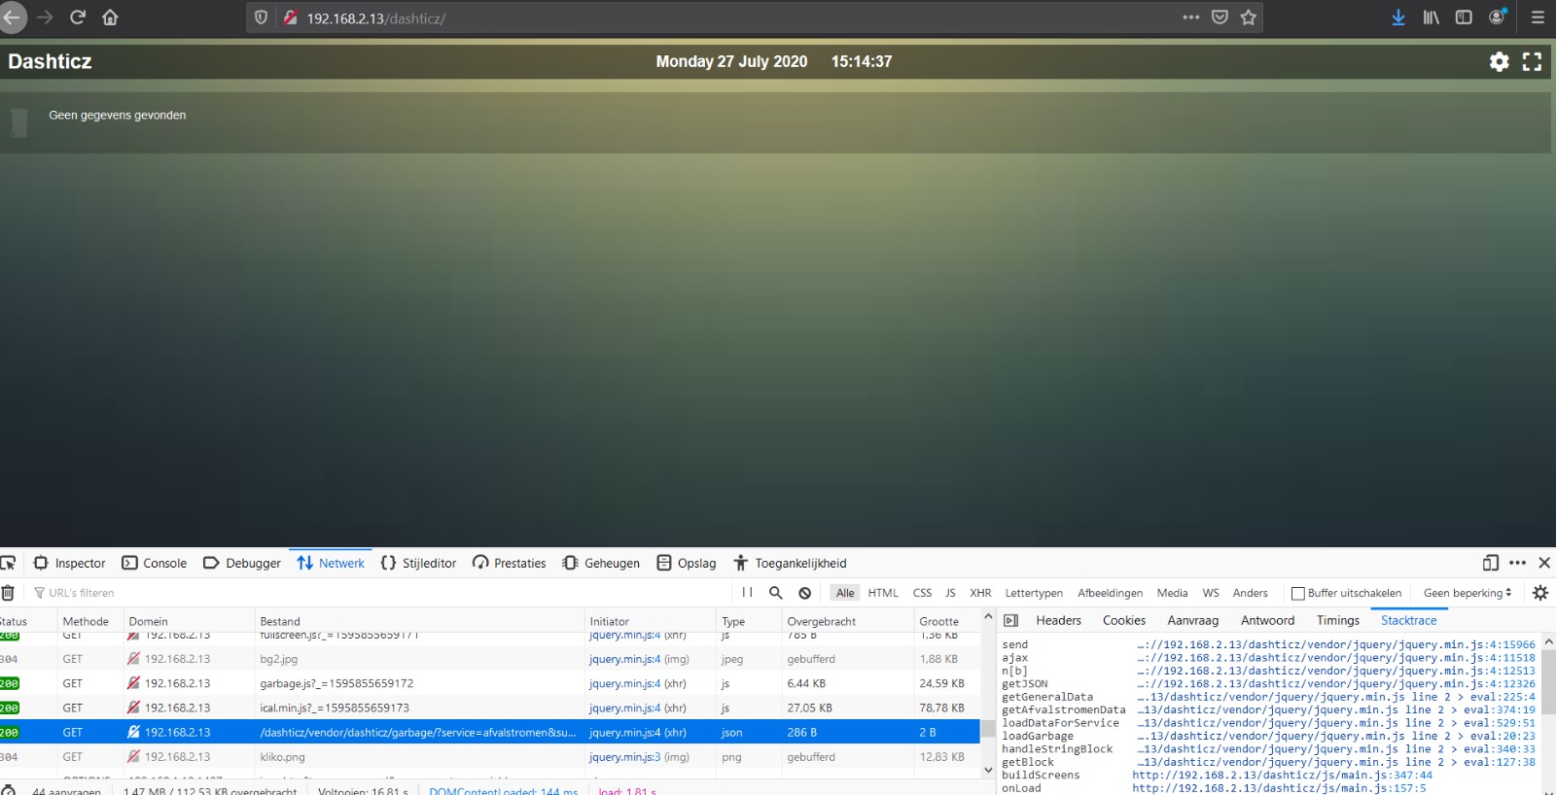1556x795 pixels.
Task: Open the Toegankelijkheid tab
Action: click(x=790, y=563)
